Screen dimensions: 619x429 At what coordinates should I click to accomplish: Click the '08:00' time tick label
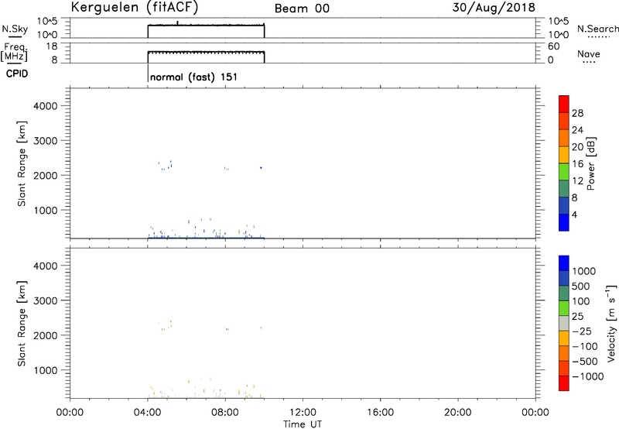[x=225, y=413]
